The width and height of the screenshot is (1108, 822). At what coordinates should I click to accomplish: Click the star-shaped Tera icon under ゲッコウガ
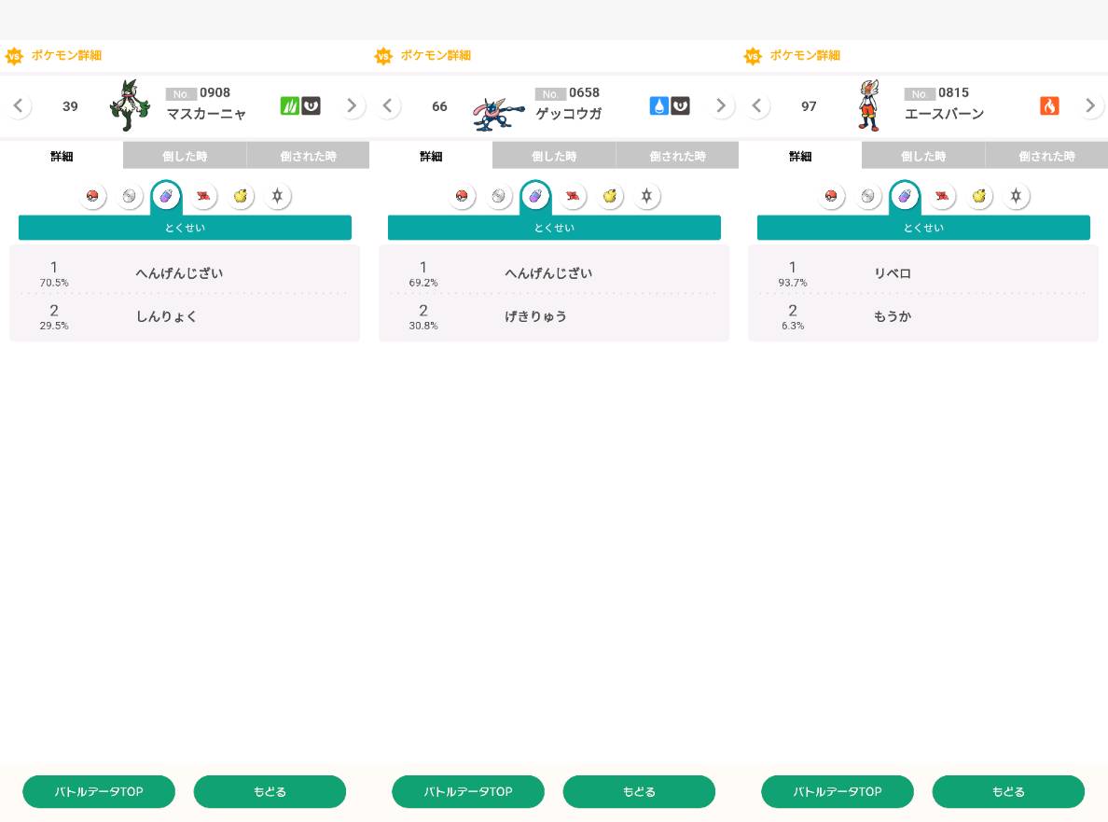click(x=646, y=196)
